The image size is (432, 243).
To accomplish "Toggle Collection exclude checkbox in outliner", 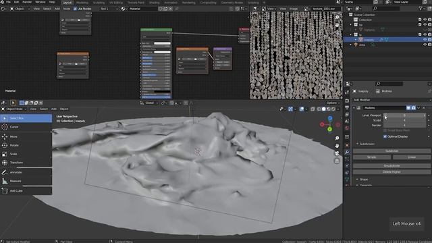I will 420,20.
